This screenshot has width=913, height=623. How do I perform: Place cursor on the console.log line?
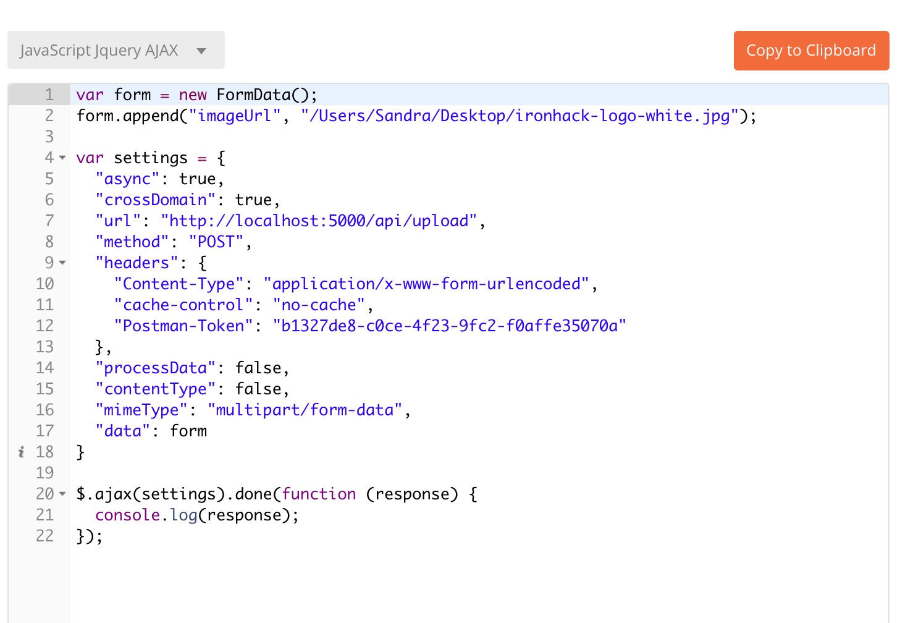coord(196,515)
